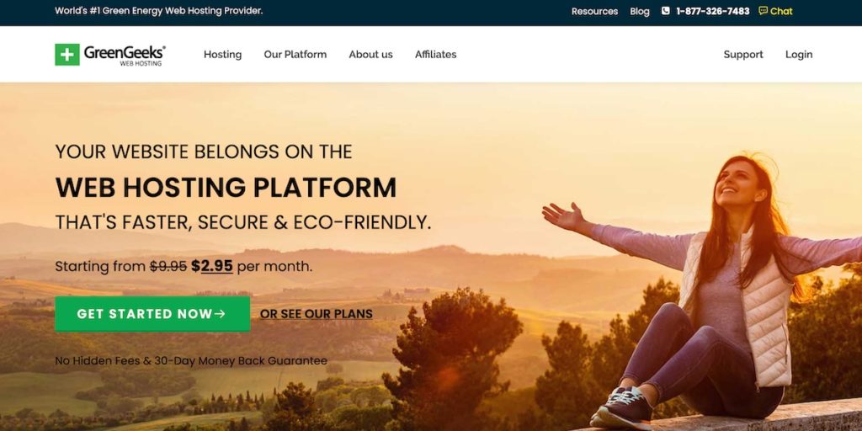Click the Login link
This screenshot has width=862, height=431.
coord(799,55)
